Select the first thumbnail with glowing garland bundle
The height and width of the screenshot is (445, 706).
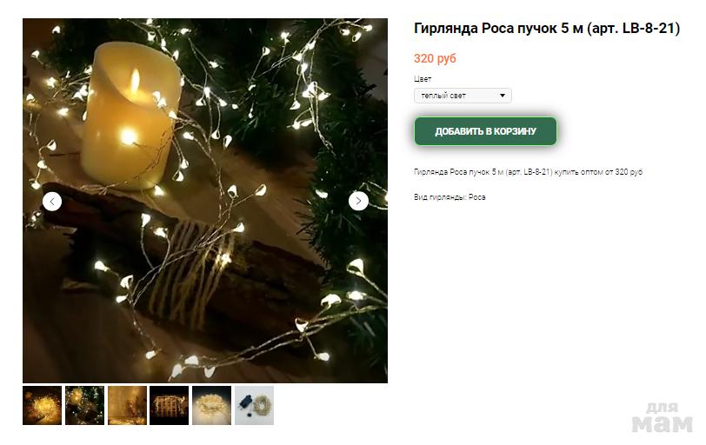point(43,405)
